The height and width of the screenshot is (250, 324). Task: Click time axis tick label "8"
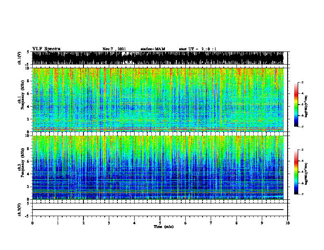[x=236, y=223]
